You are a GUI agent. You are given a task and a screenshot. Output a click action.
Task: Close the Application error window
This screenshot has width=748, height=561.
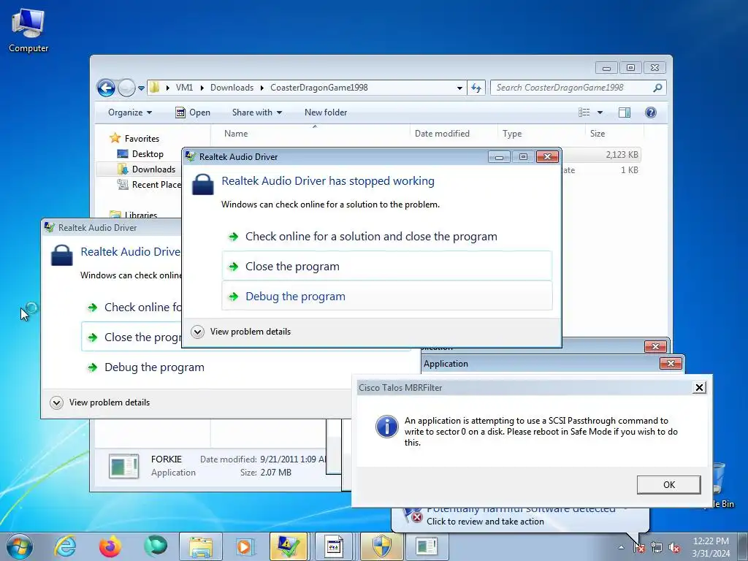[671, 364]
